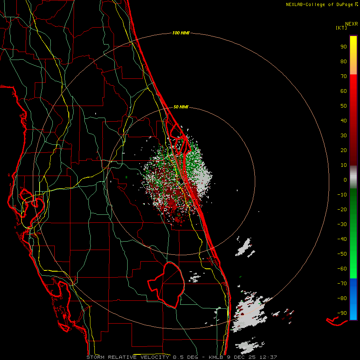Click the gray zero-velocity band of color bar
Image resolution: width=360 pixels, height=360 pixels.
(353, 177)
